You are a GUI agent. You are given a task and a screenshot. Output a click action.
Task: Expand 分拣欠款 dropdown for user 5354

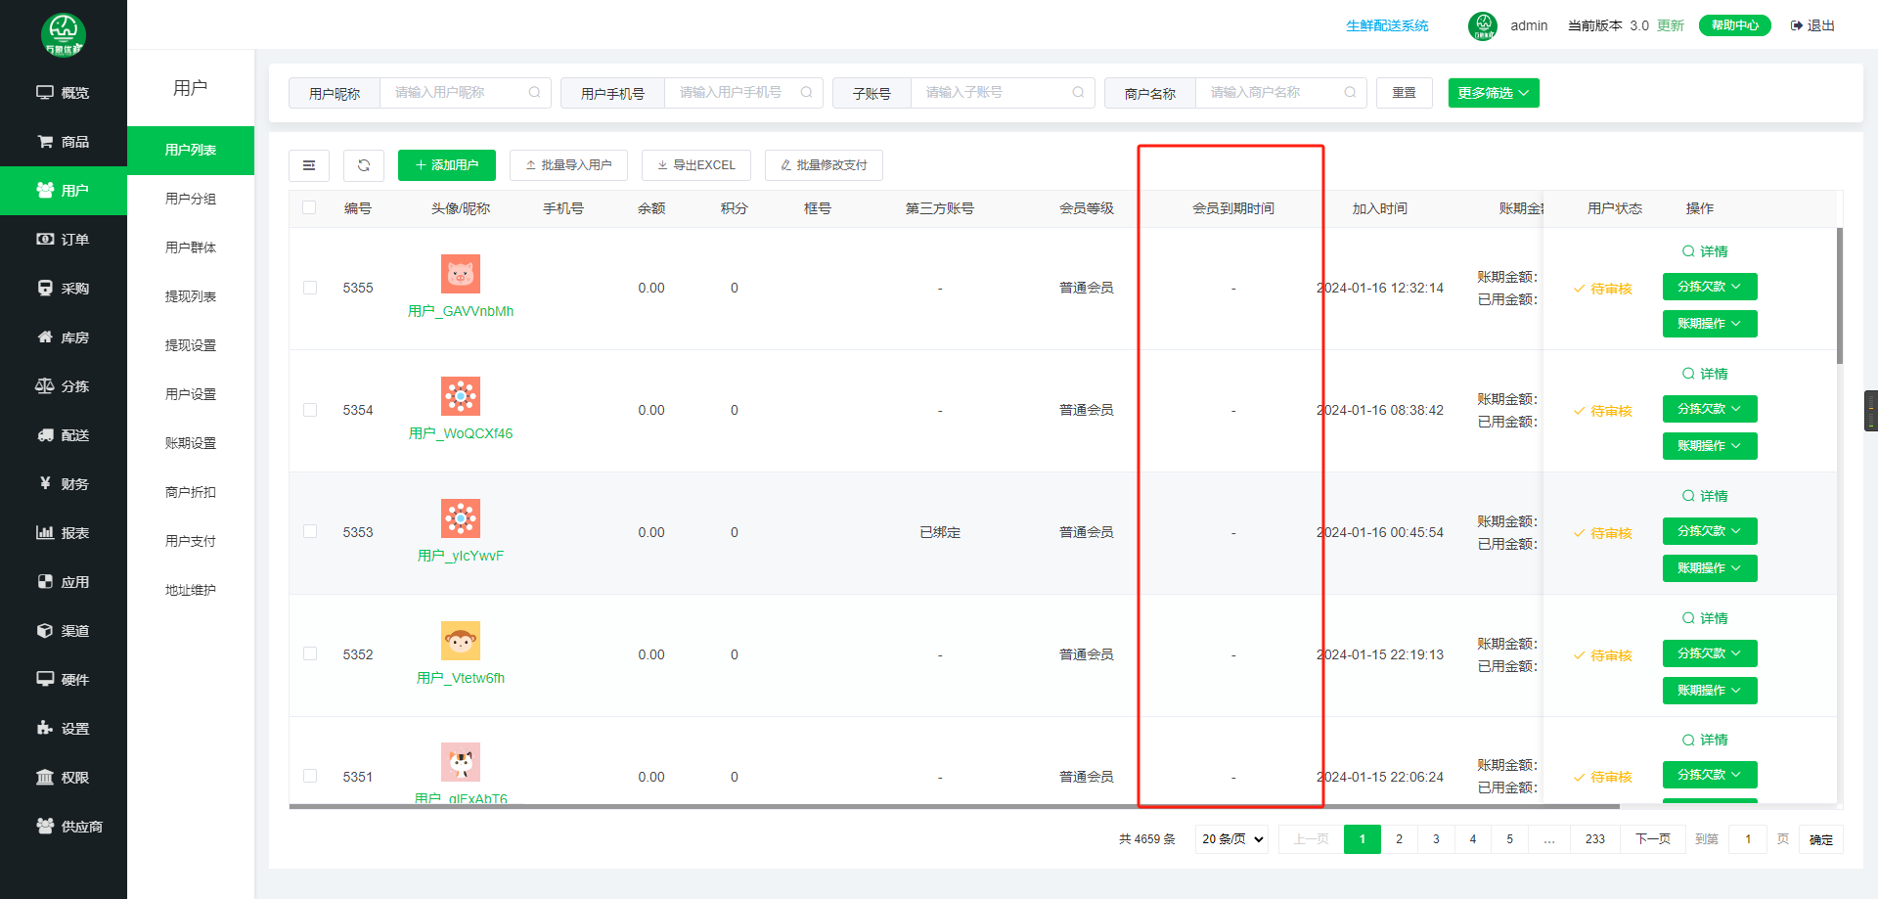(1709, 409)
